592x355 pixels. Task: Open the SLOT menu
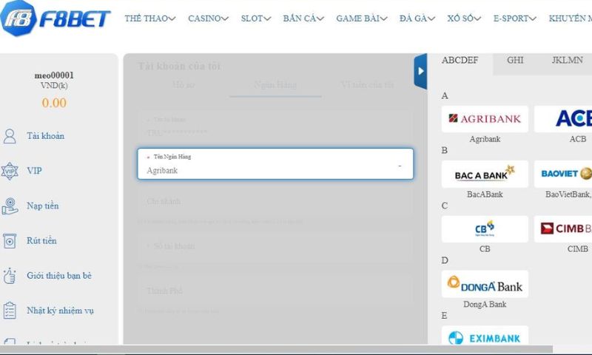[256, 18]
